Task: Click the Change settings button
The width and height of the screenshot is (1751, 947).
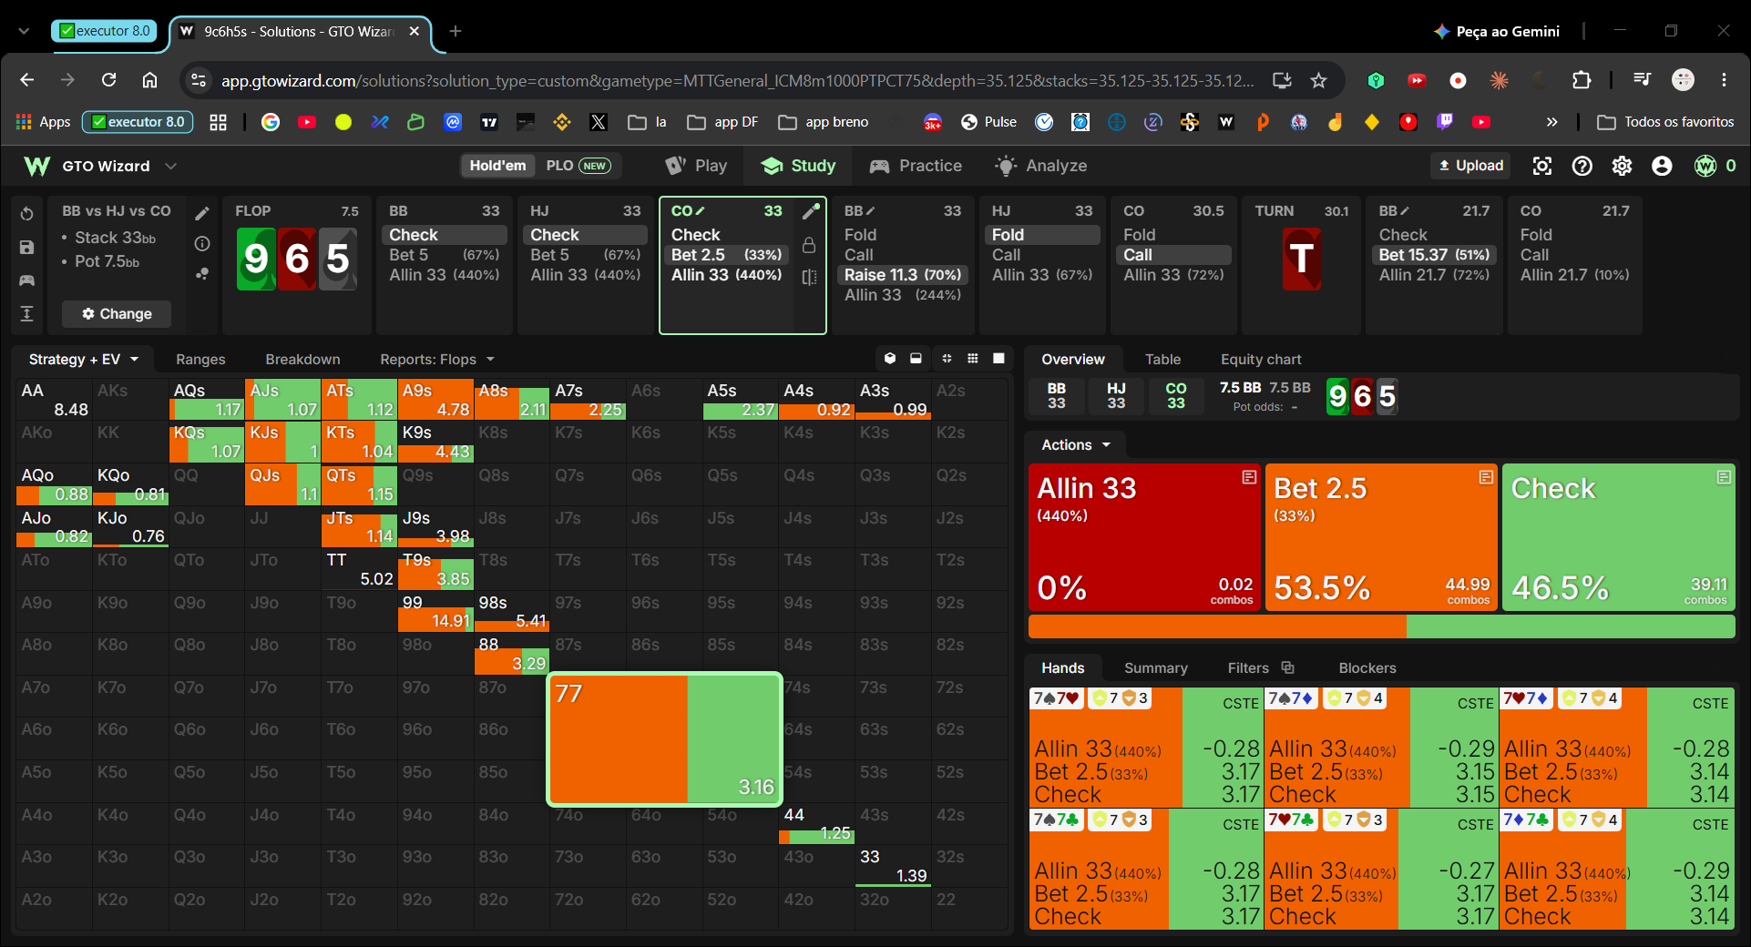Action: (117, 314)
